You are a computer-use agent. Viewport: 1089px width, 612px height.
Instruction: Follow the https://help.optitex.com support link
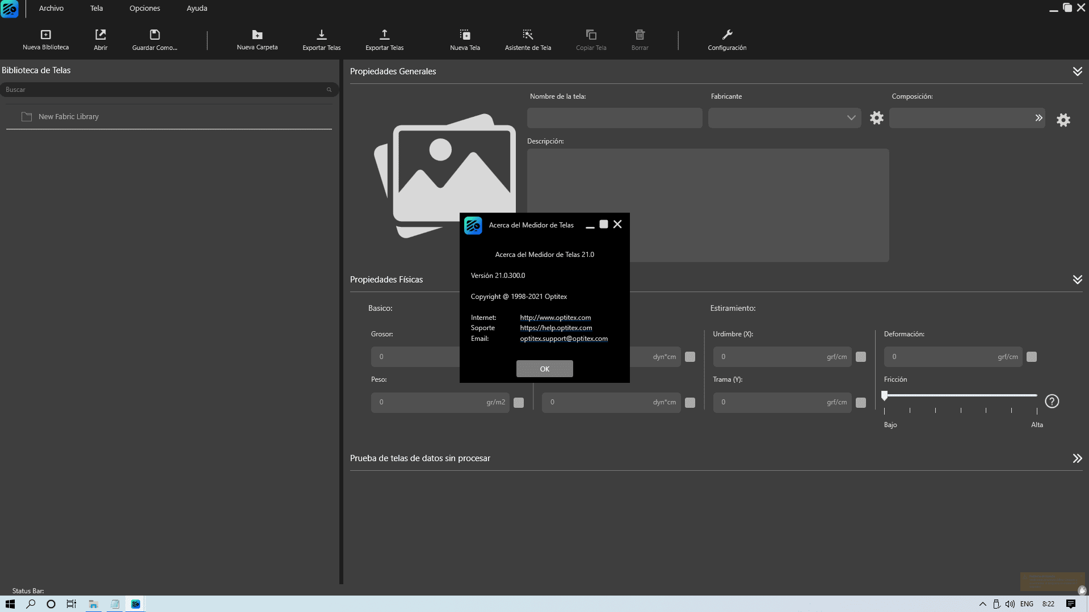click(556, 328)
